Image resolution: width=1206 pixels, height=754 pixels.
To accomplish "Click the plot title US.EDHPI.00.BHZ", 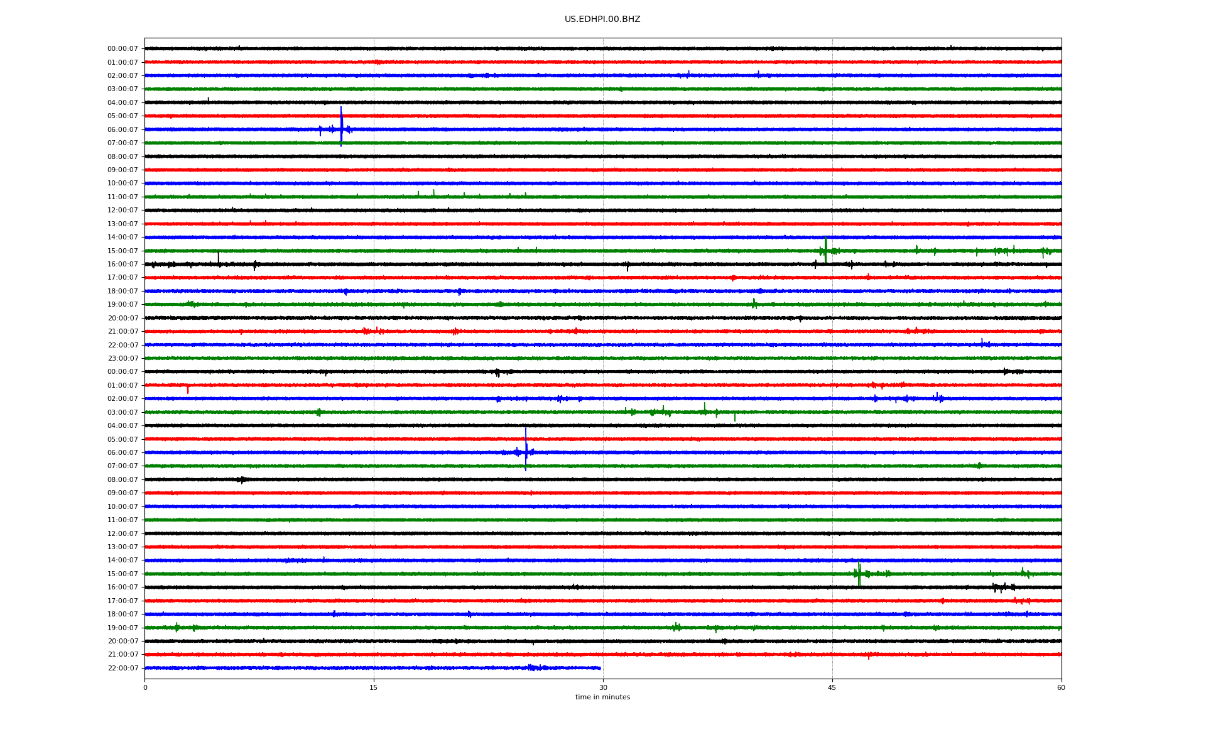I will [x=602, y=19].
